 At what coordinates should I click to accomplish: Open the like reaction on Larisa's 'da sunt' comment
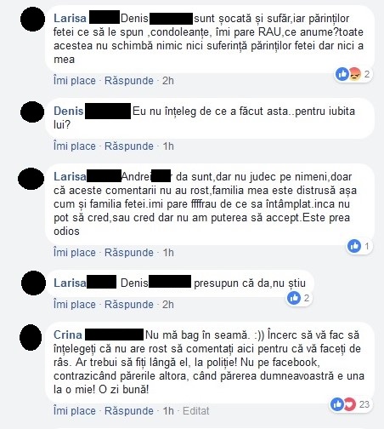coord(354,246)
